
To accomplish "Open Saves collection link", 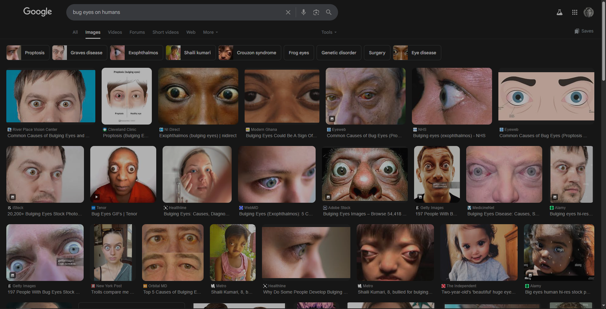I will pos(584,31).
